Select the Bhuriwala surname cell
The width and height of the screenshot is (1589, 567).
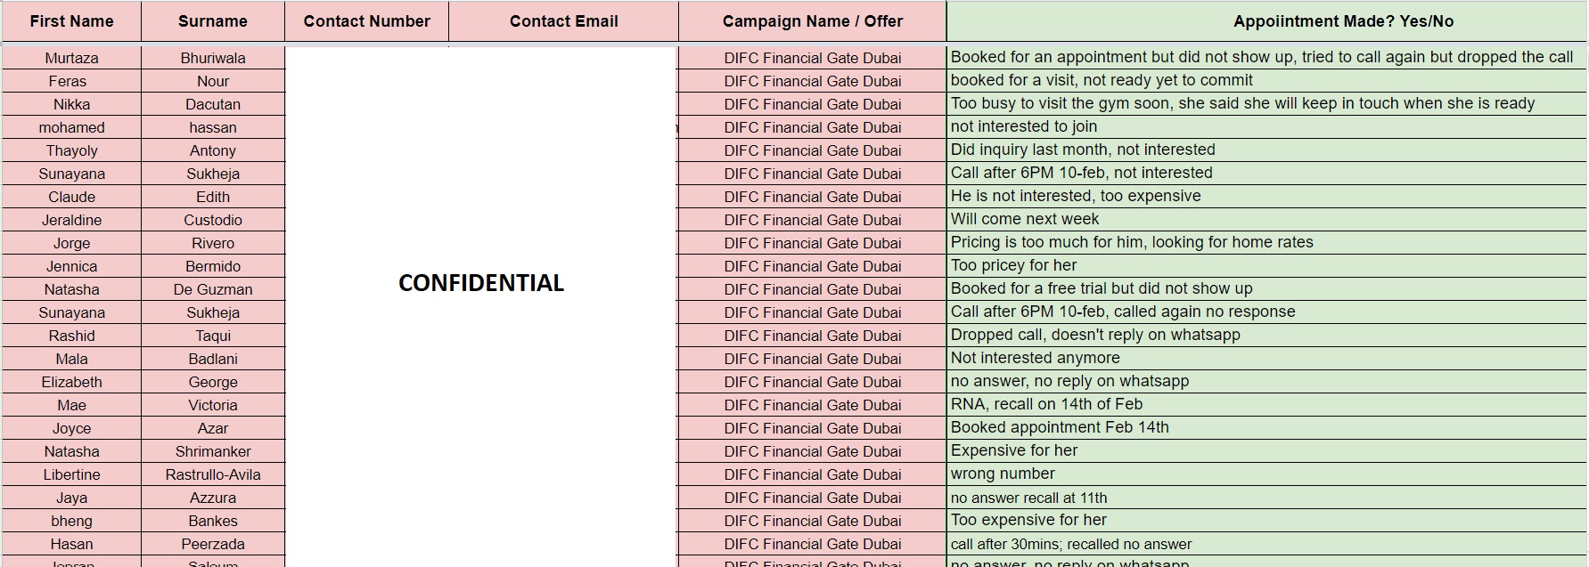pos(213,58)
